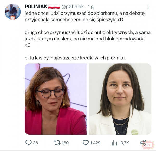Open the POLINIAK display name link
The height and width of the screenshot is (151, 156).
(36, 7)
